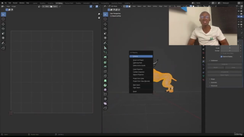This screenshot has height=137, width=244.
Task: Select the Cursor tool in UV editor
Action: [x=3, y=19]
